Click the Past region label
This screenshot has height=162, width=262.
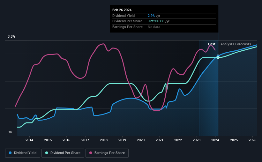tap(212, 44)
